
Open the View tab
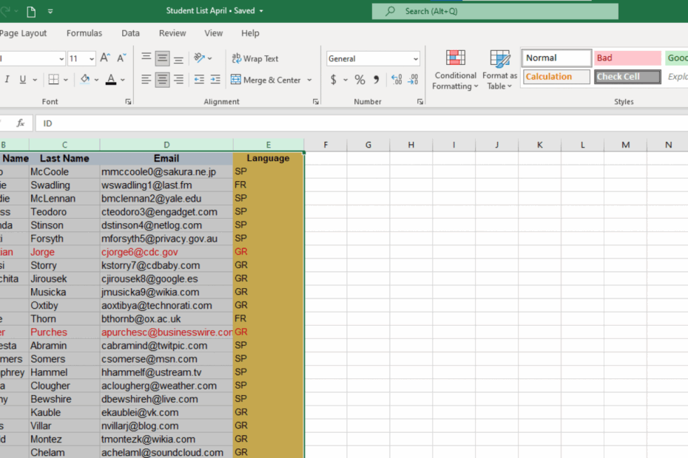coord(214,33)
